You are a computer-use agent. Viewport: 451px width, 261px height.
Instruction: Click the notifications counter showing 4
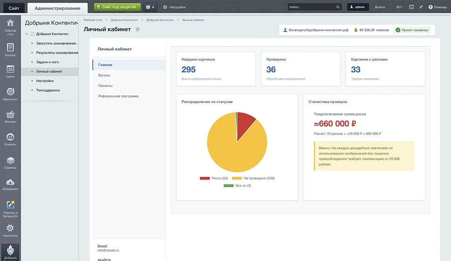click(x=150, y=7)
